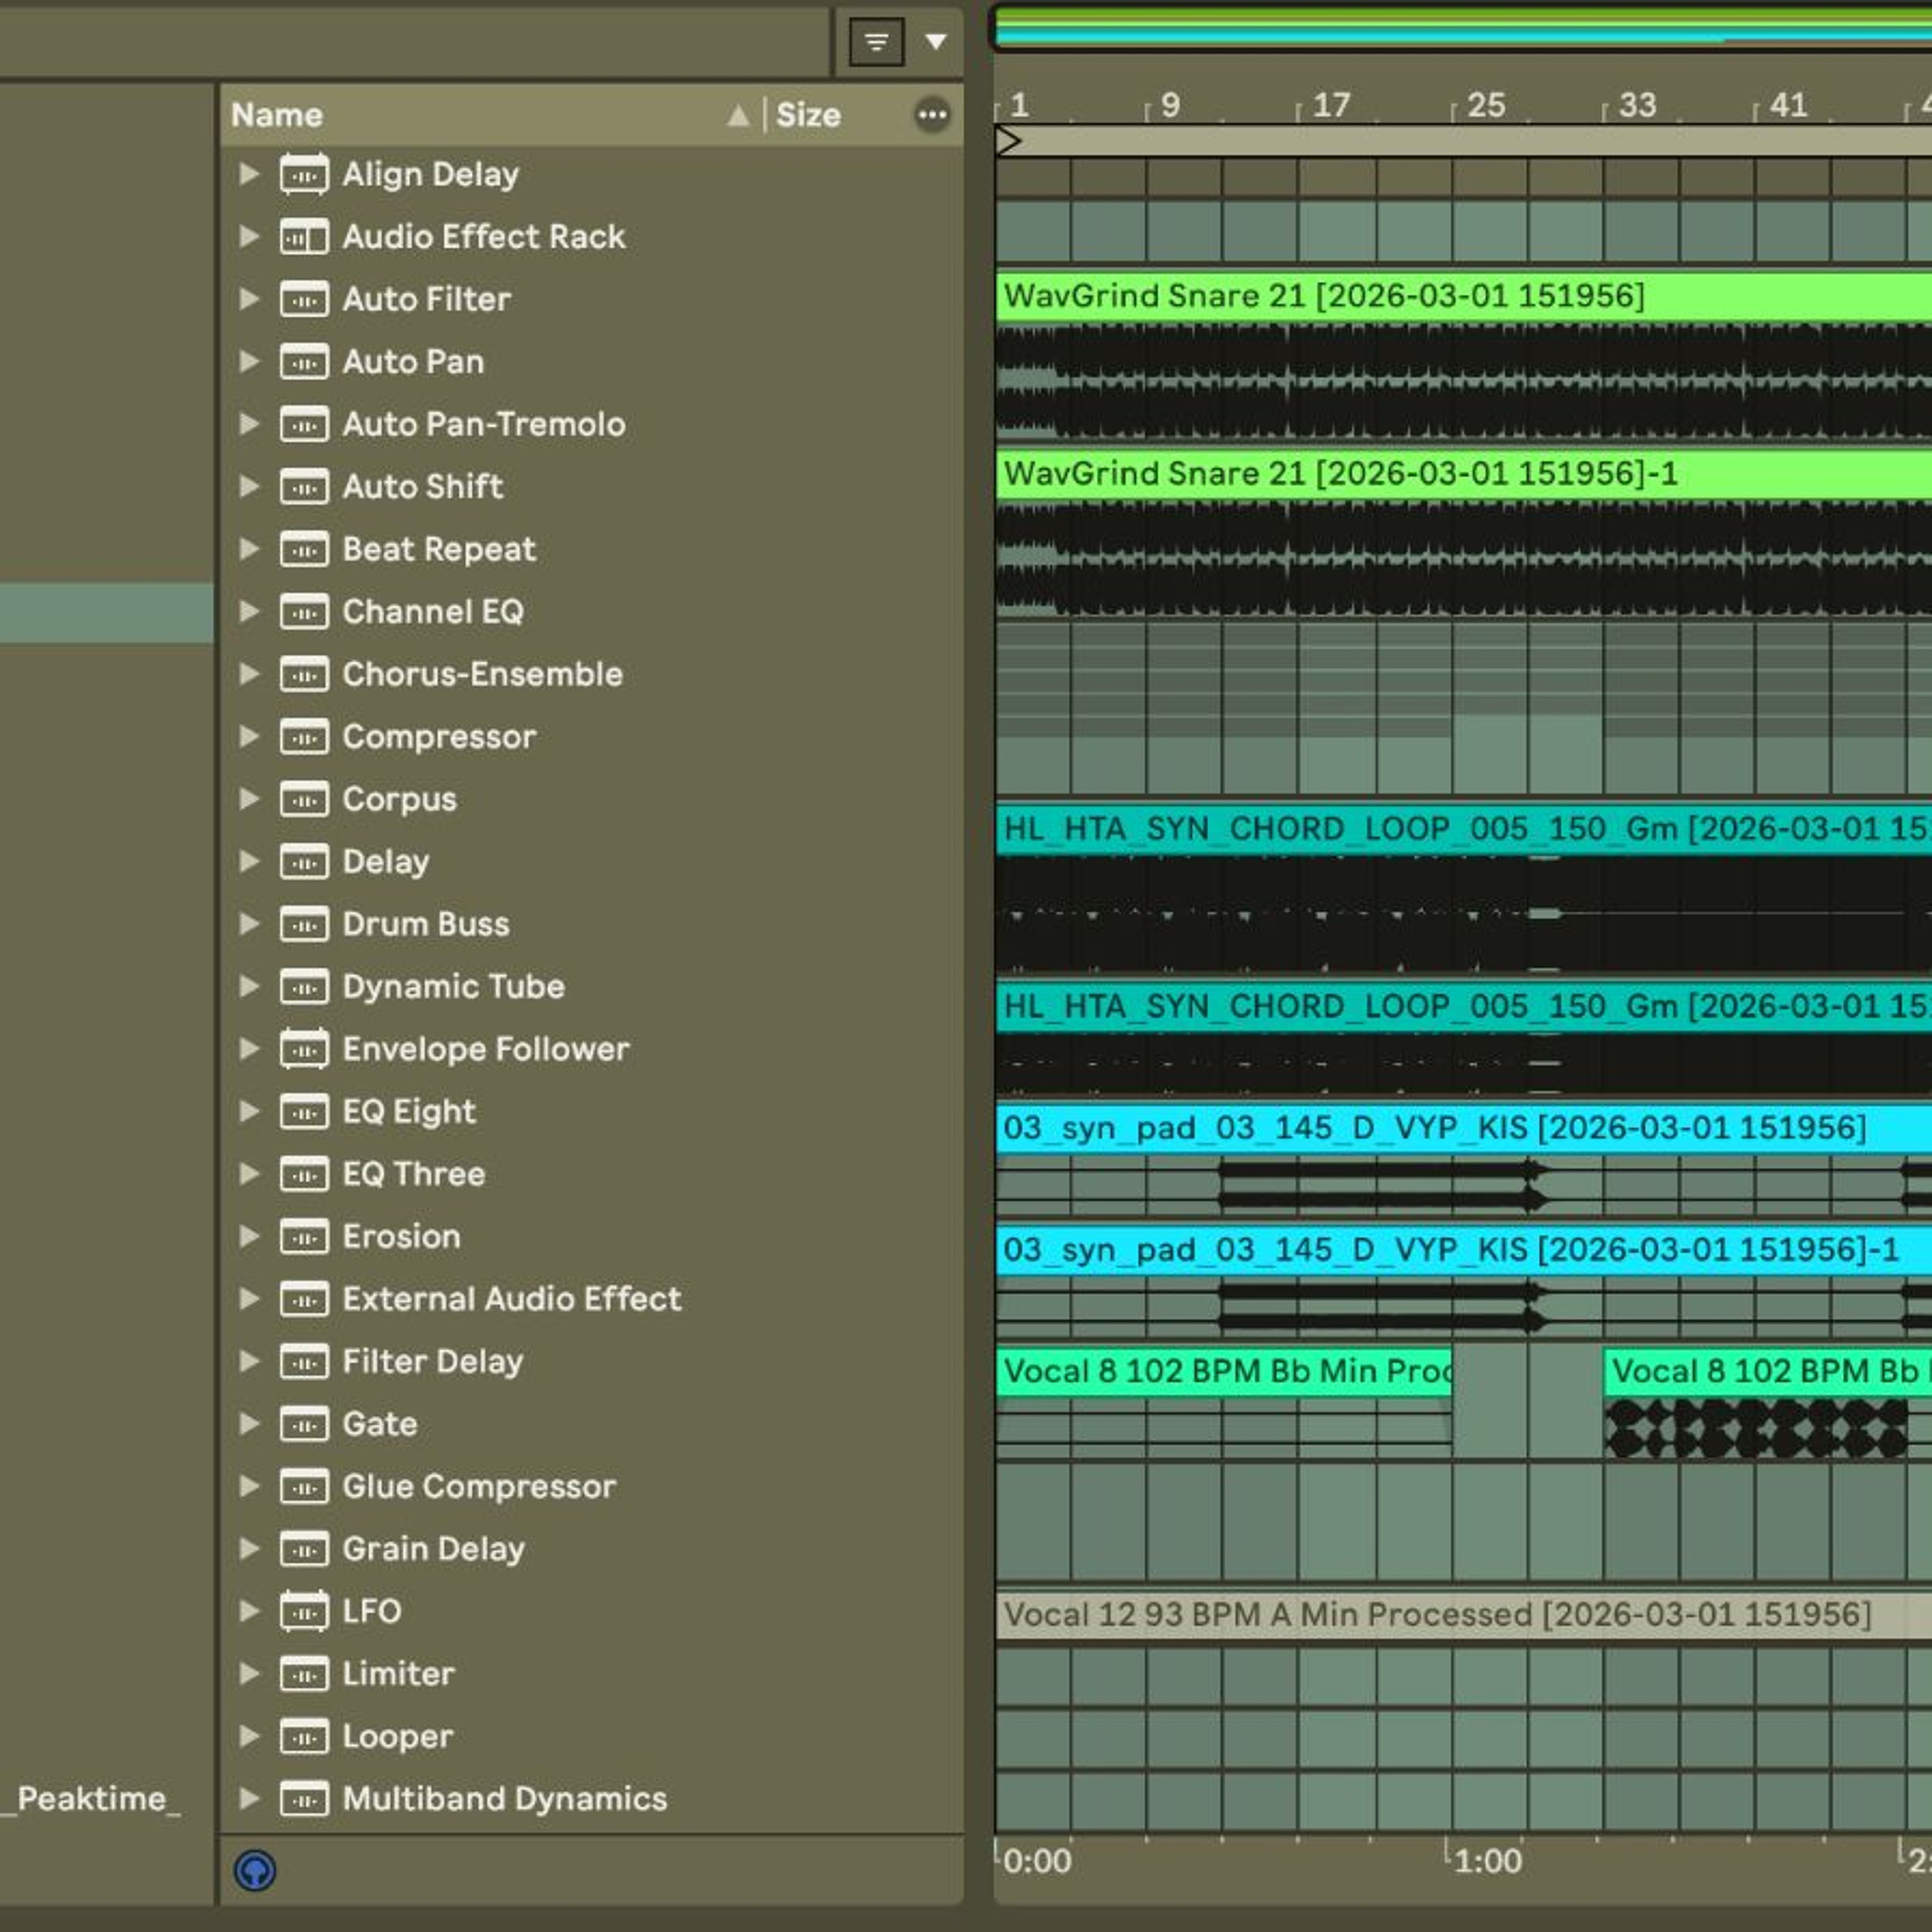Click the arrangement overview strip
Image resolution: width=1932 pixels, height=1932 pixels.
[x=1461, y=27]
